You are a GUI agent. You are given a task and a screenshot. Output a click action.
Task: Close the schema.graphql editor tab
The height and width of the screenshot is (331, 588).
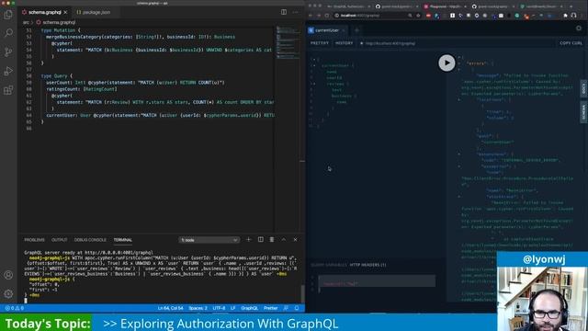65,12
